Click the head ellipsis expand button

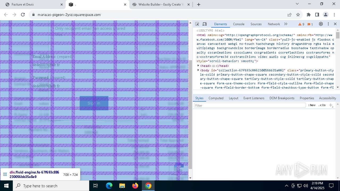(214, 66)
